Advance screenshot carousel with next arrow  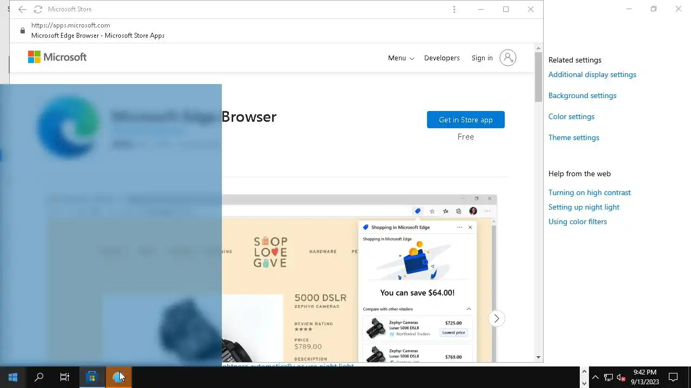(497, 318)
